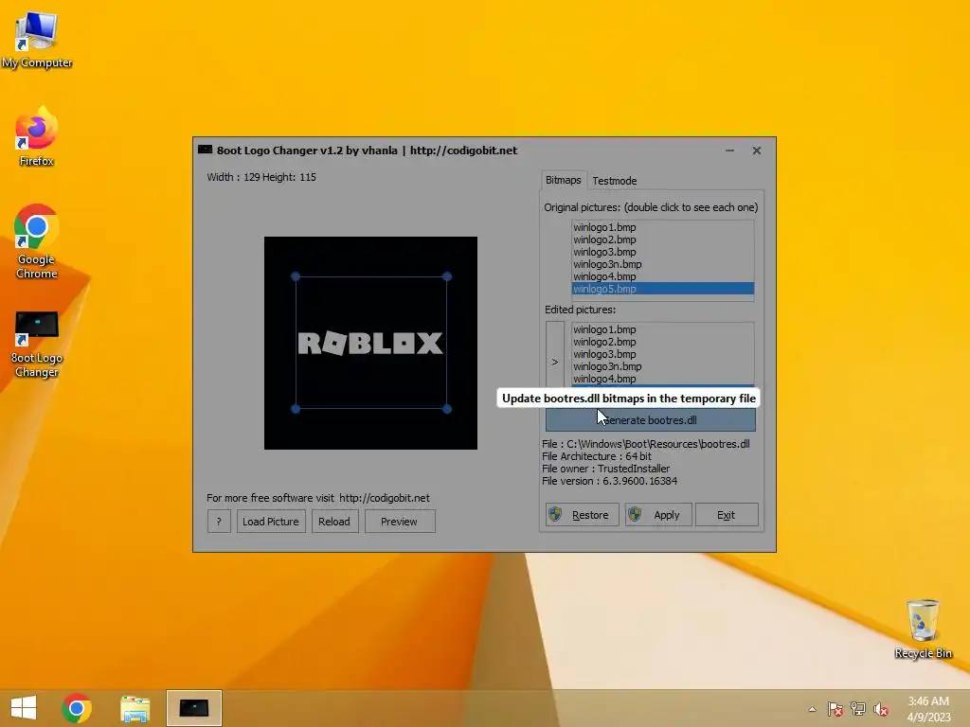Select 8oot Logo Changer taskbar item

tap(193, 708)
